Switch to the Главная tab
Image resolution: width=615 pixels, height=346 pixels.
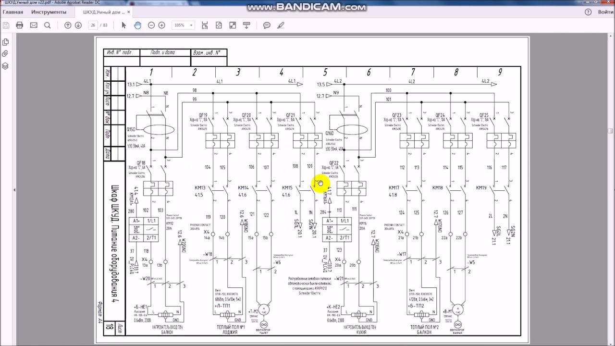point(13,12)
